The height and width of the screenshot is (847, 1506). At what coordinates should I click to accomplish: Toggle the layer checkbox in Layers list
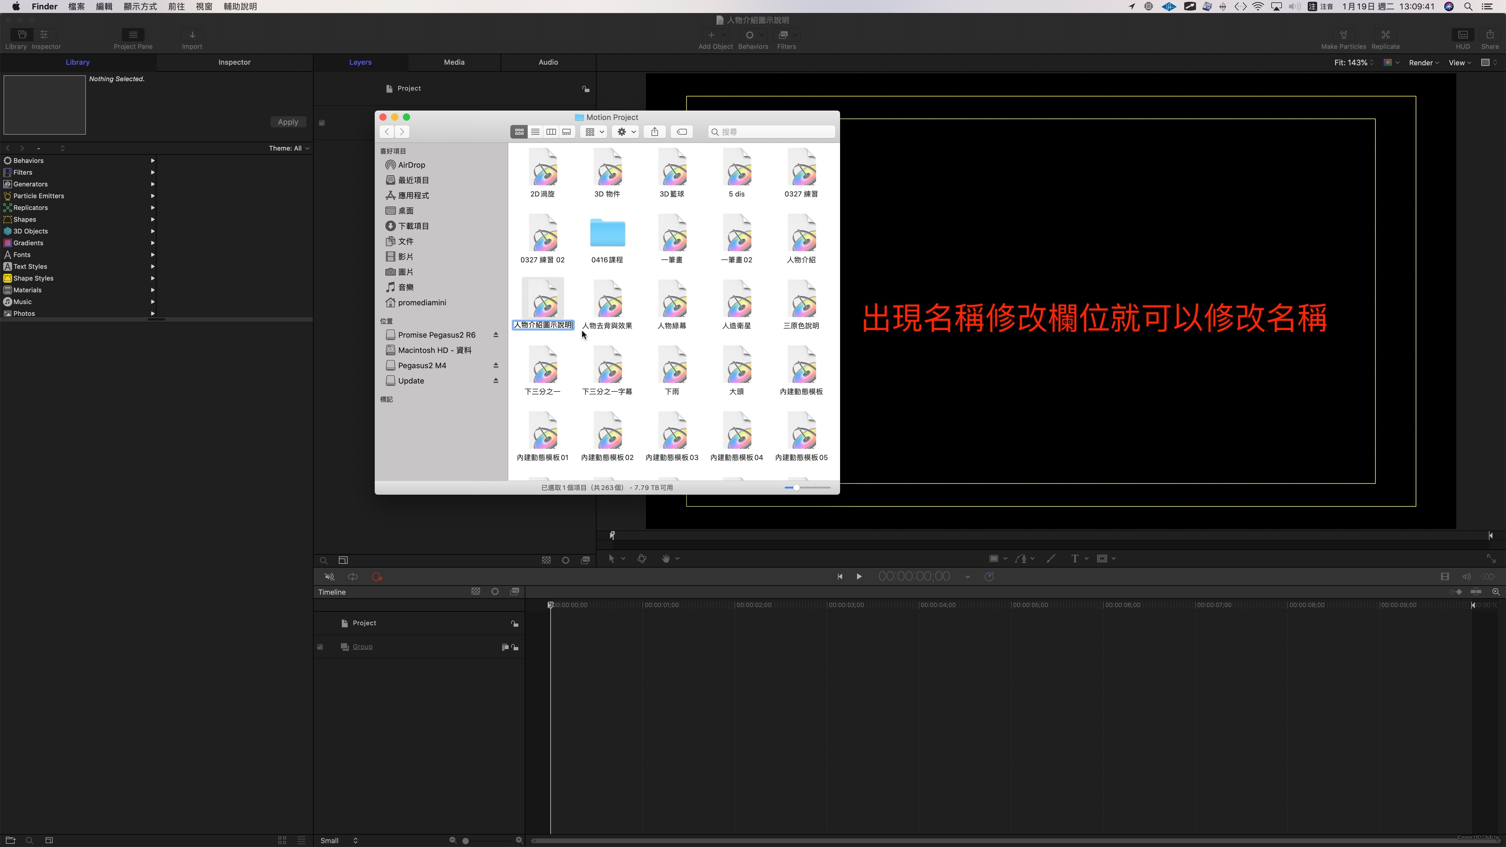point(321,123)
